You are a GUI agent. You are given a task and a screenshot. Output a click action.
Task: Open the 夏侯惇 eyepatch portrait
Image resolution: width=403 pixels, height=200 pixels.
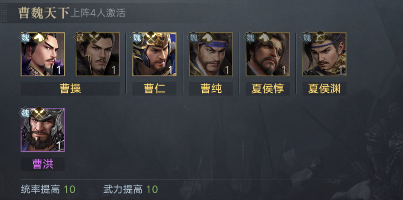tap(267, 54)
